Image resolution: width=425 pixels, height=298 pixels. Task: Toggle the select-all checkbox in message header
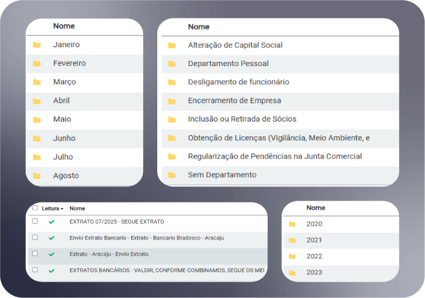point(35,208)
